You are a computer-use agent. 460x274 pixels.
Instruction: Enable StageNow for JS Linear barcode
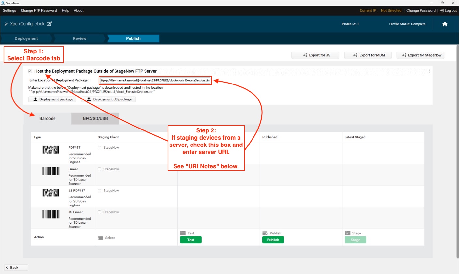tap(100, 212)
